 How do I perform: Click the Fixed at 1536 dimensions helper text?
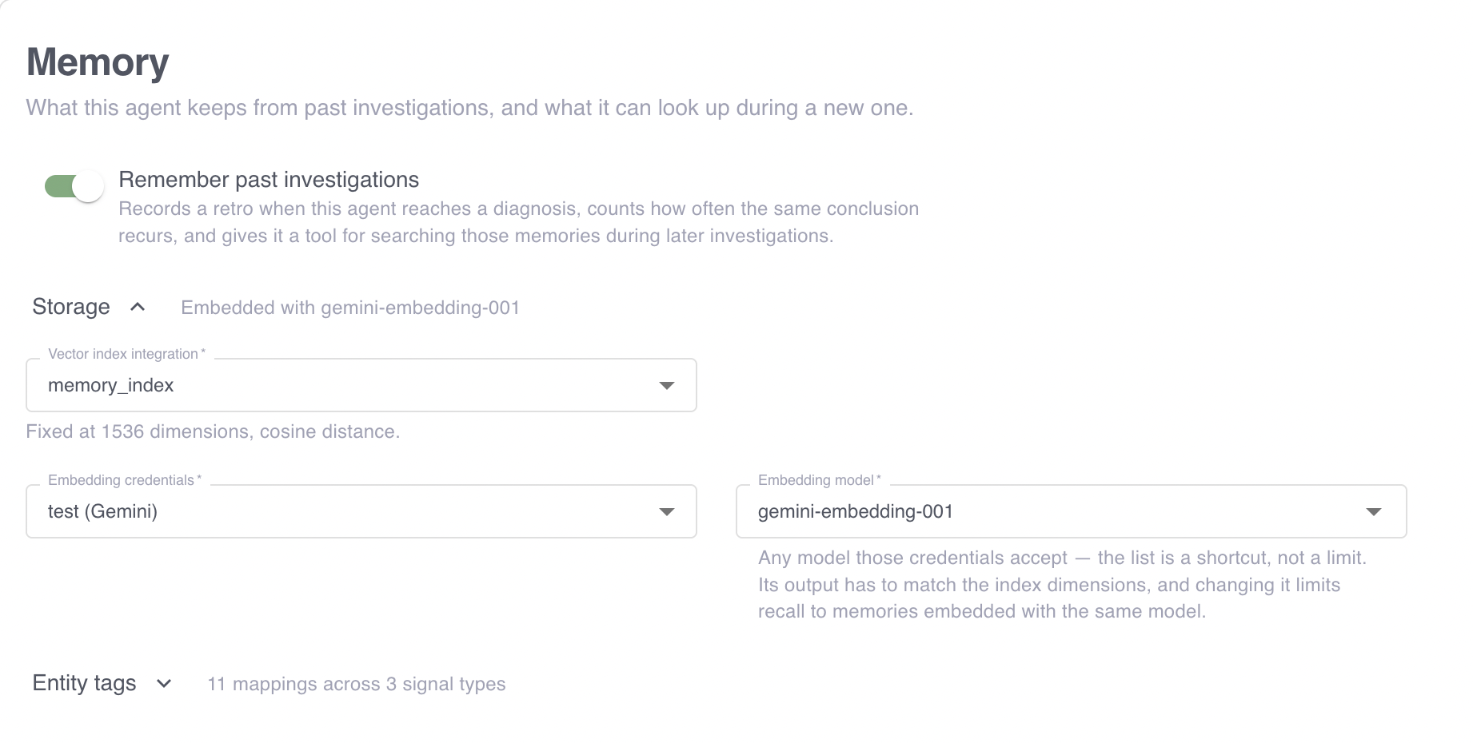click(x=213, y=431)
